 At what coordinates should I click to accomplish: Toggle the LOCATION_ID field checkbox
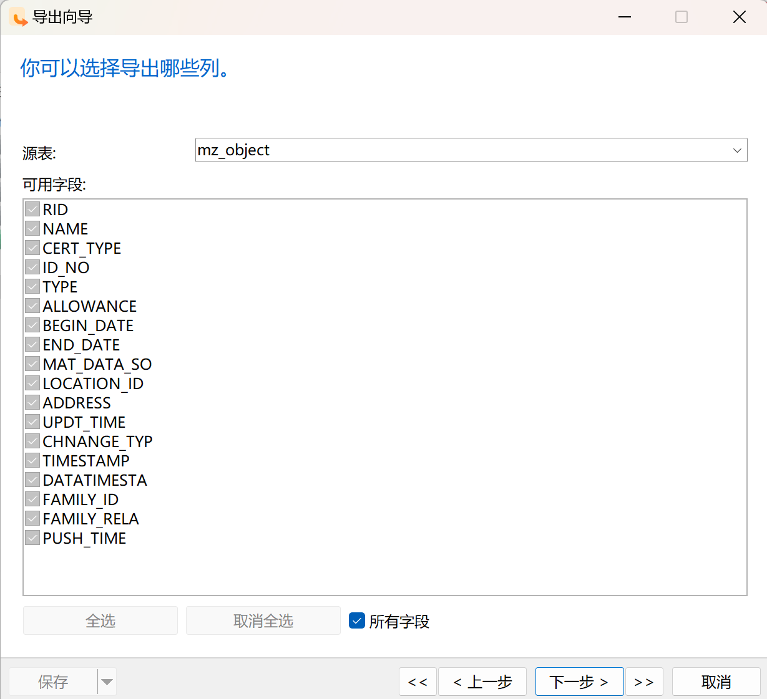32,383
